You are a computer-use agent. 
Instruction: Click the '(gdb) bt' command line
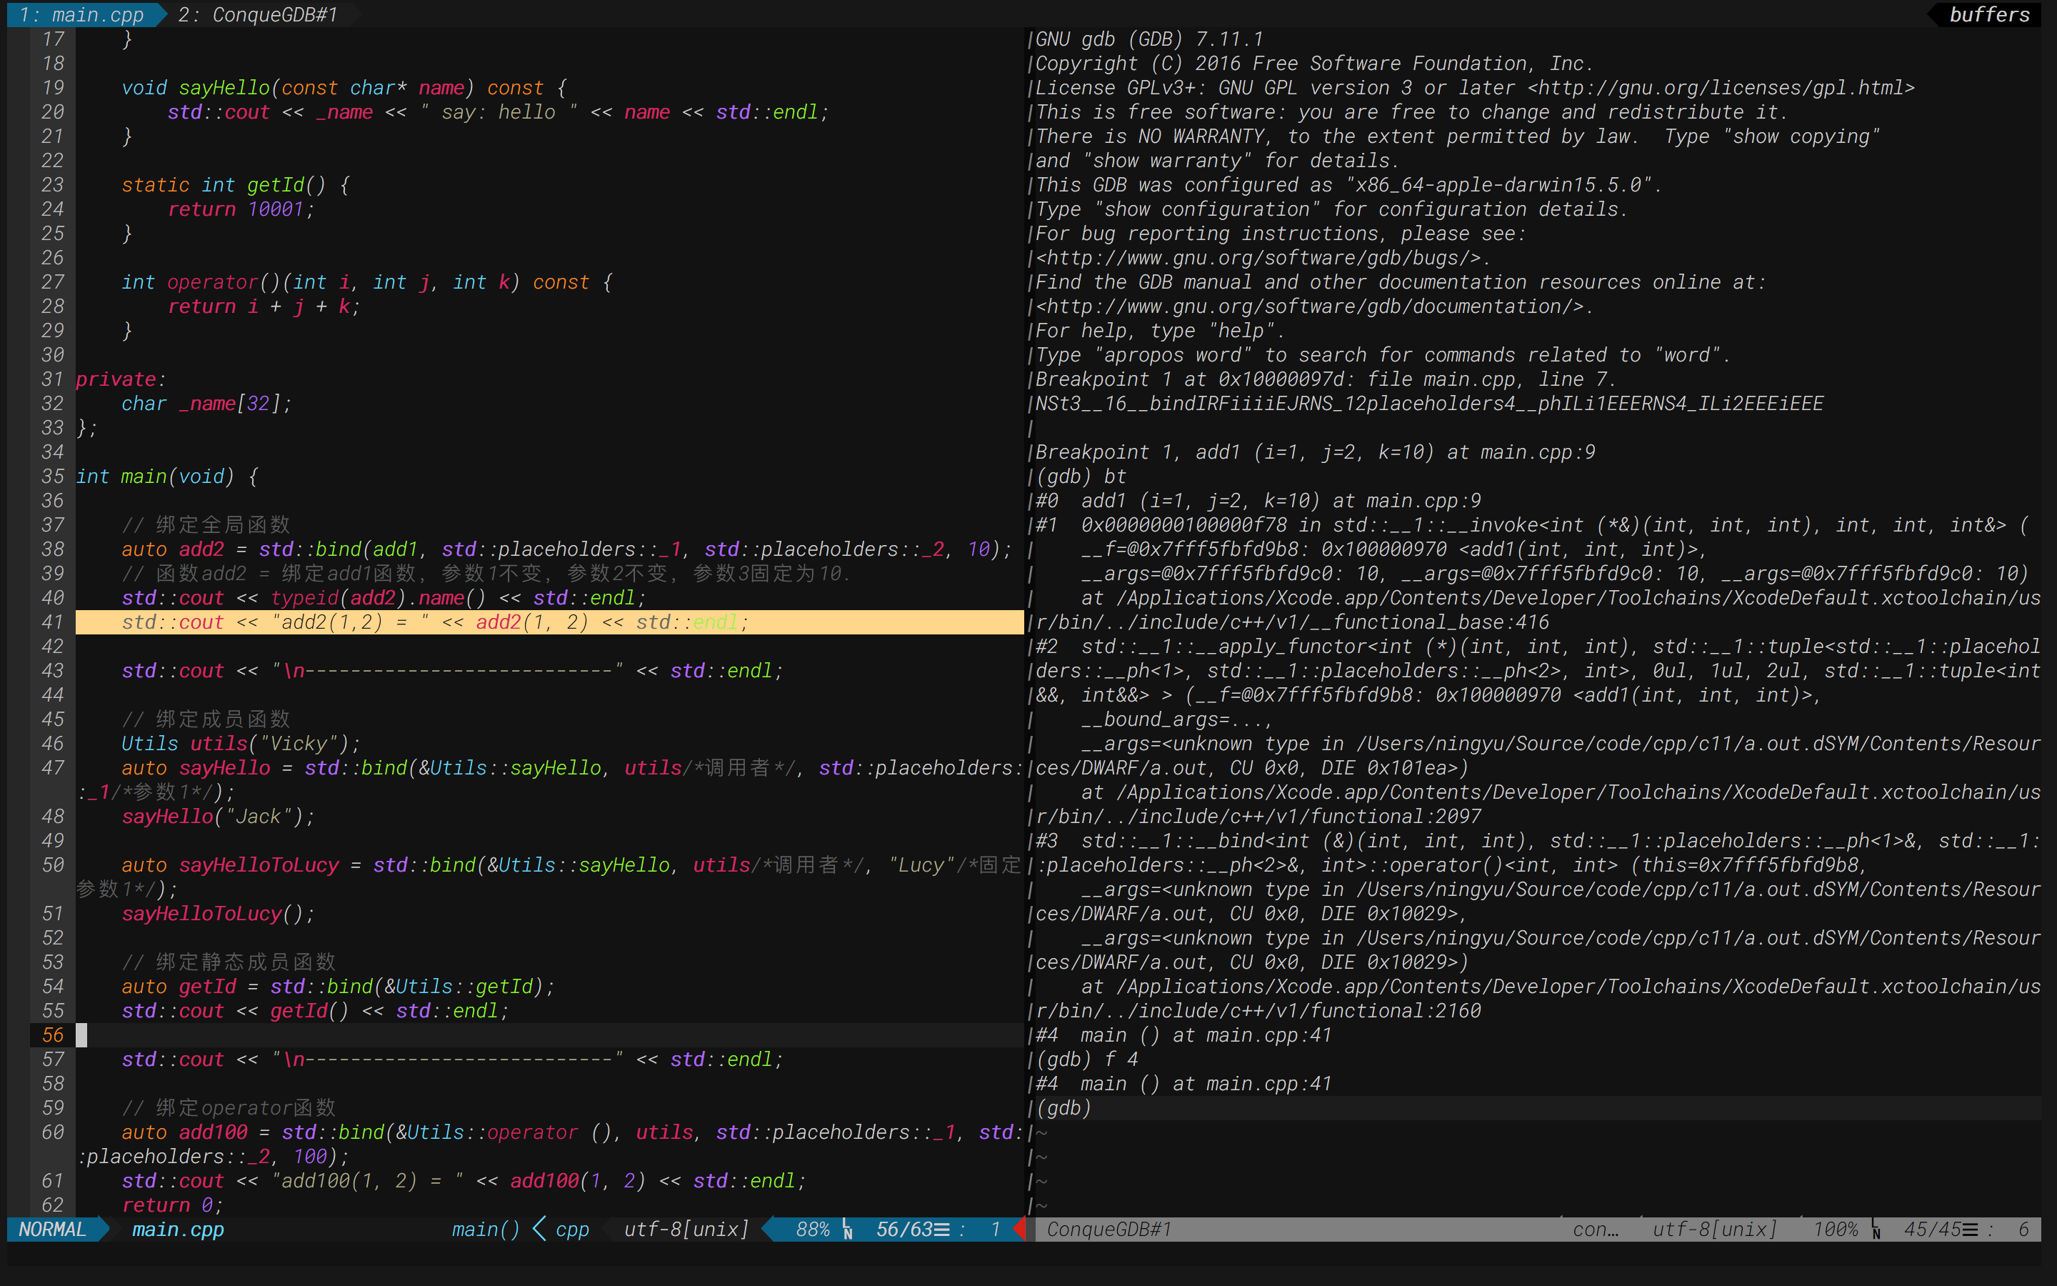tap(1081, 477)
